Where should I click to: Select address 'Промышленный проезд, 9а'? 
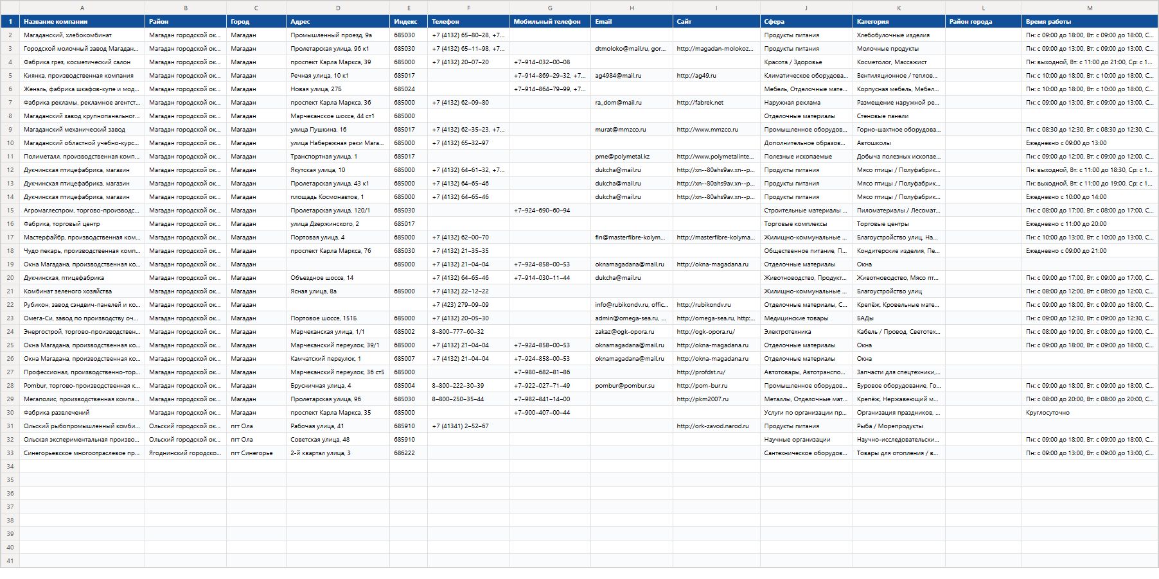coord(338,35)
